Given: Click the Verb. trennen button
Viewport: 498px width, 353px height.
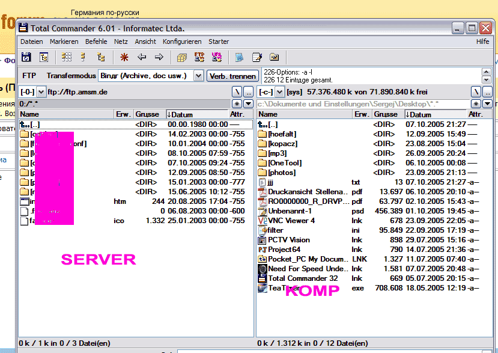Looking at the screenshot, I should click(232, 76).
